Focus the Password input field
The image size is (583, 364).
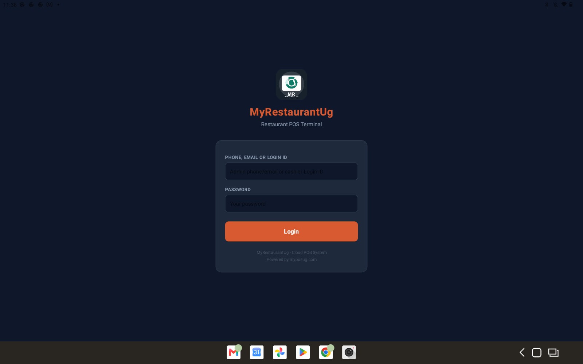[291, 203]
